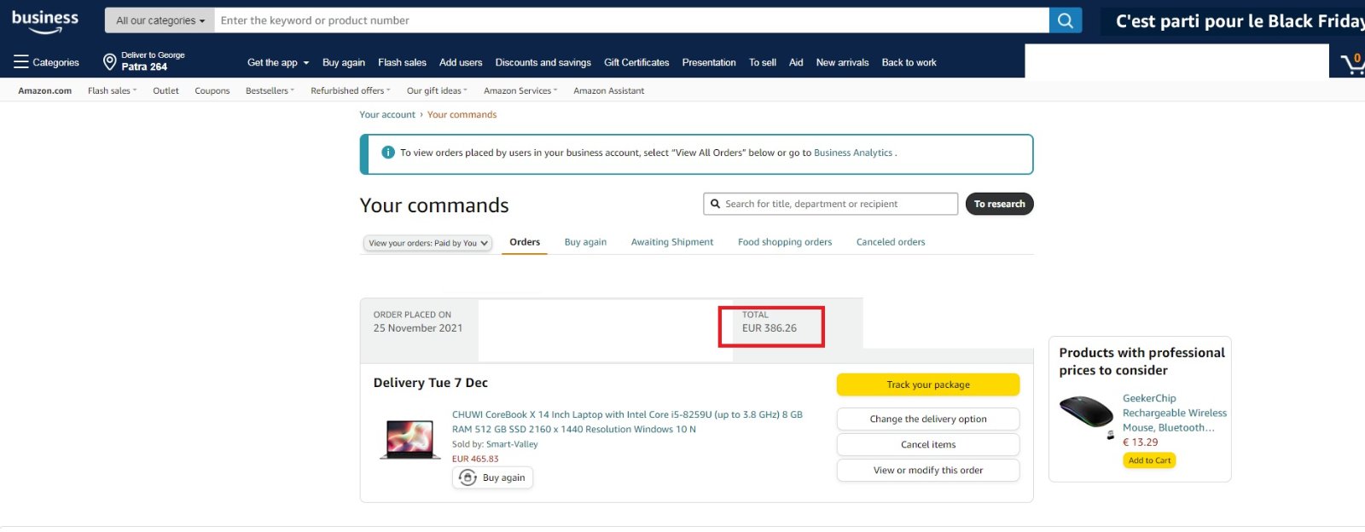
Task: Click the Amazon Business logo
Action: click(45, 21)
